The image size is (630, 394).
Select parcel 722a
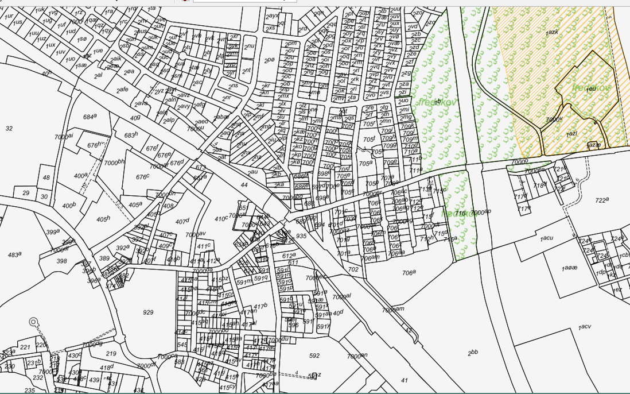tap(601, 200)
